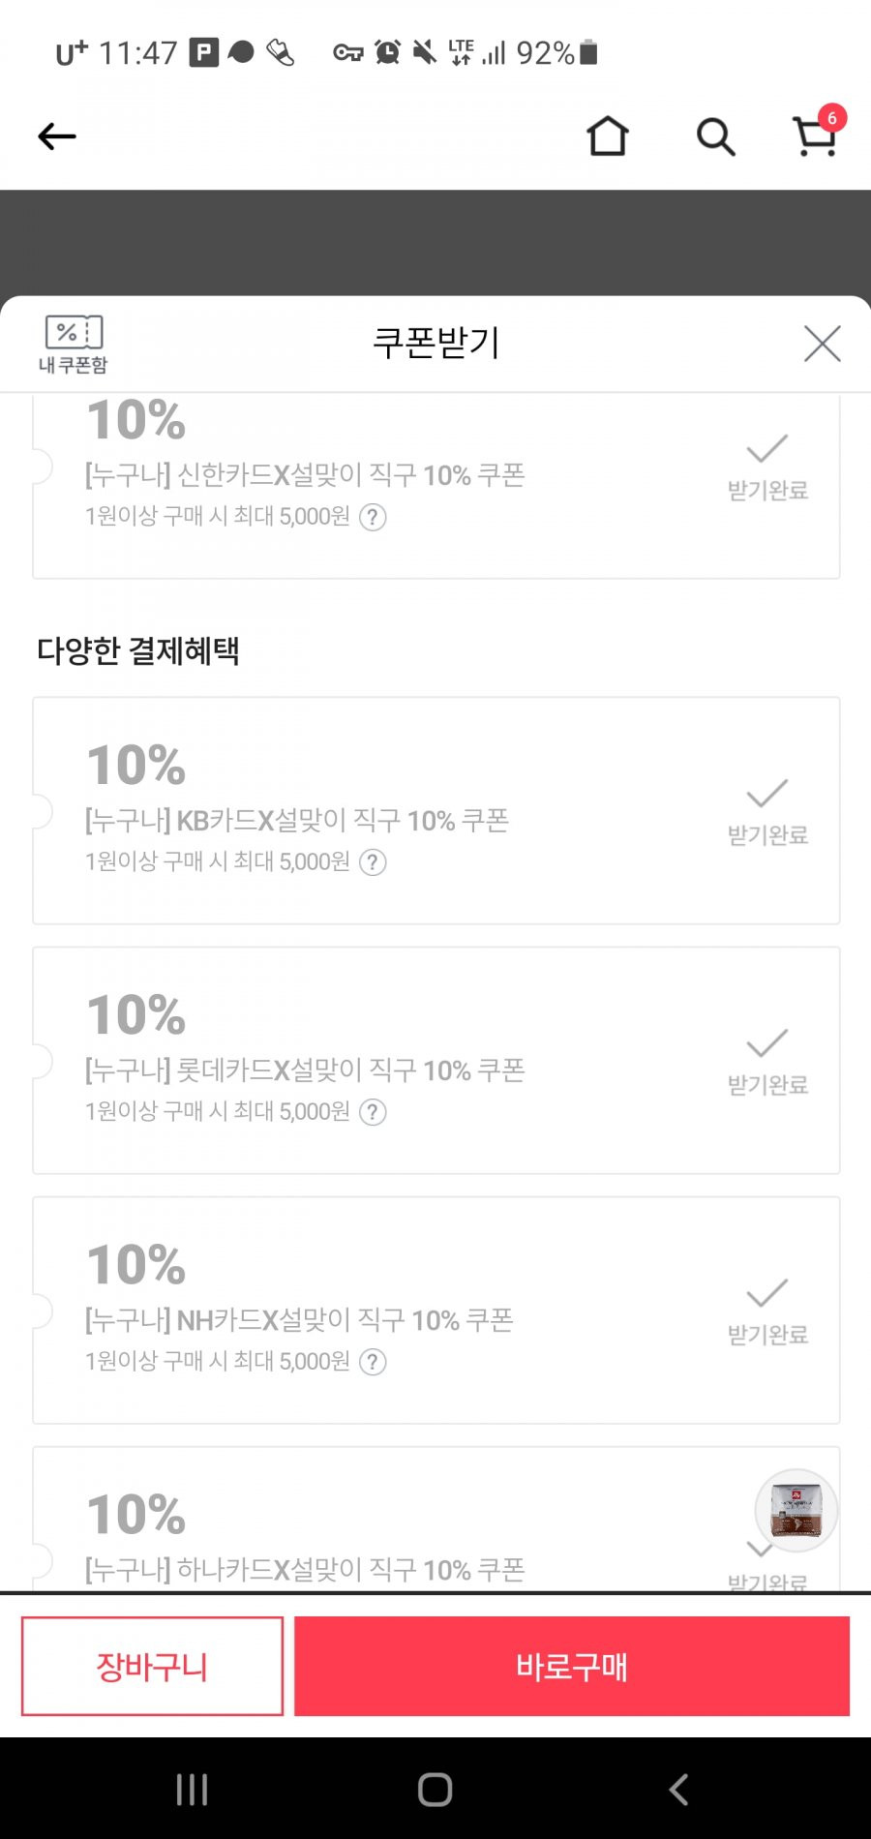Open Android recent apps button
The width and height of the screenshot is (871, 1839).
tap(192, 1789)
